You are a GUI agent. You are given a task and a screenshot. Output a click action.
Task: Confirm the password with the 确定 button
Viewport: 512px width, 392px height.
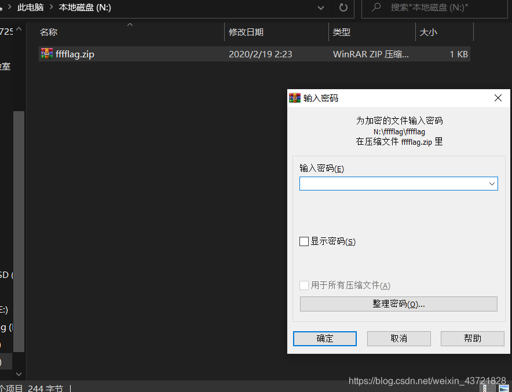324,339
